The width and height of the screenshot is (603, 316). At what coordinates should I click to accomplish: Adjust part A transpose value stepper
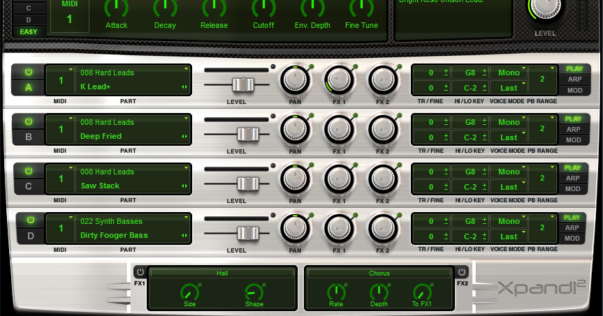click(446, 72)
